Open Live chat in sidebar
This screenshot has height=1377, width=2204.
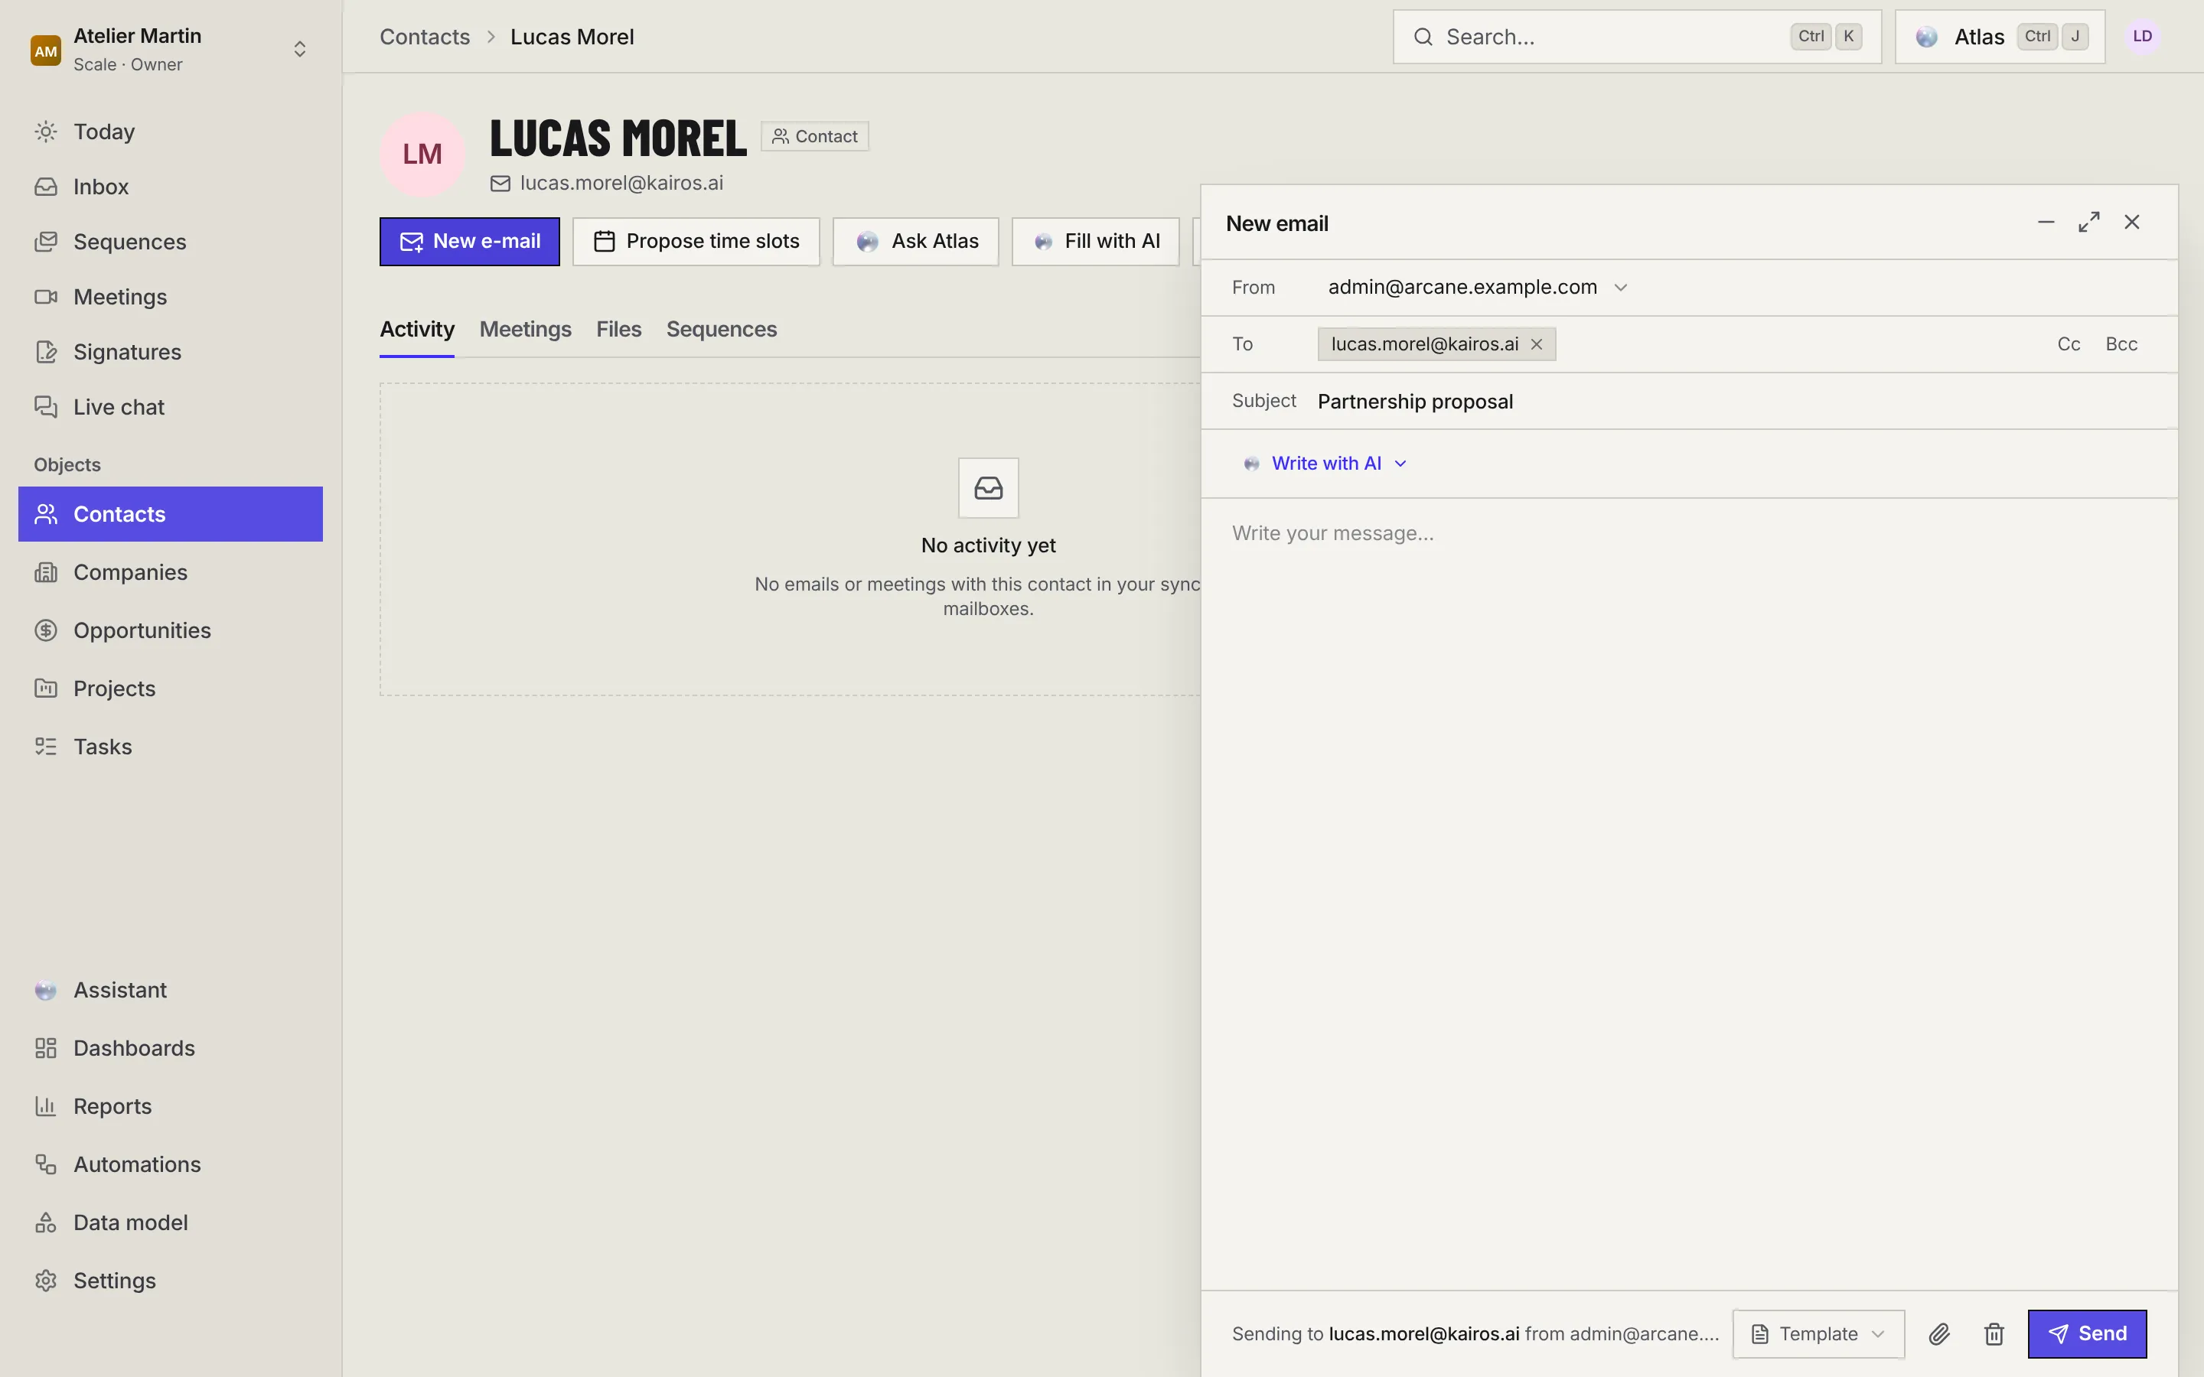(x=171, y=407)
